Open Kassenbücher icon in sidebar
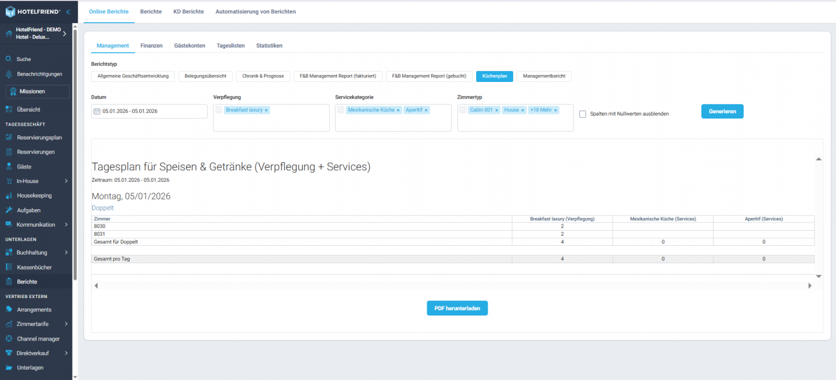836x380 pixels. 9,267
